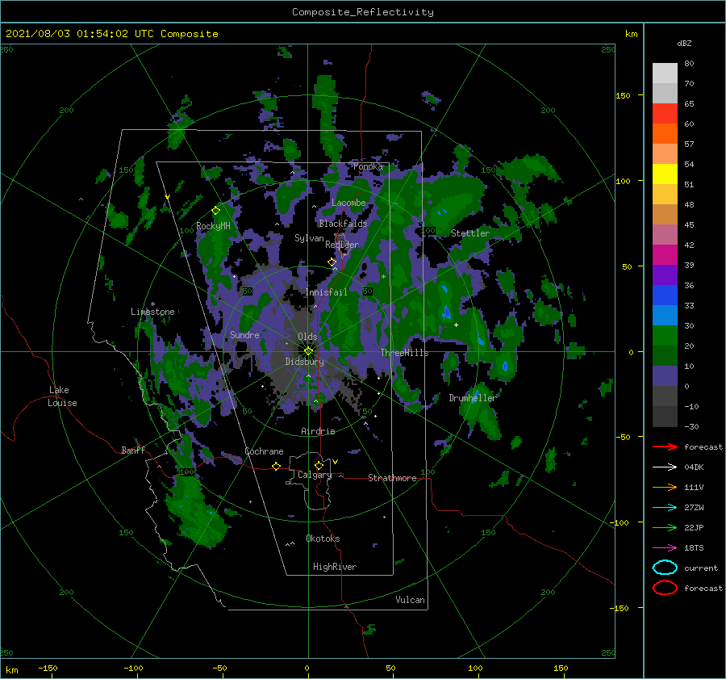Select the slate-purple 0–10 dBZ swatch

(665, 376)
